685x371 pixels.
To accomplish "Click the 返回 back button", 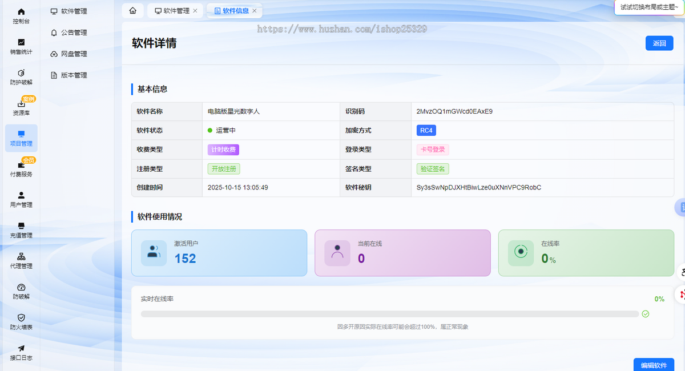I will (x=659, y=43).
